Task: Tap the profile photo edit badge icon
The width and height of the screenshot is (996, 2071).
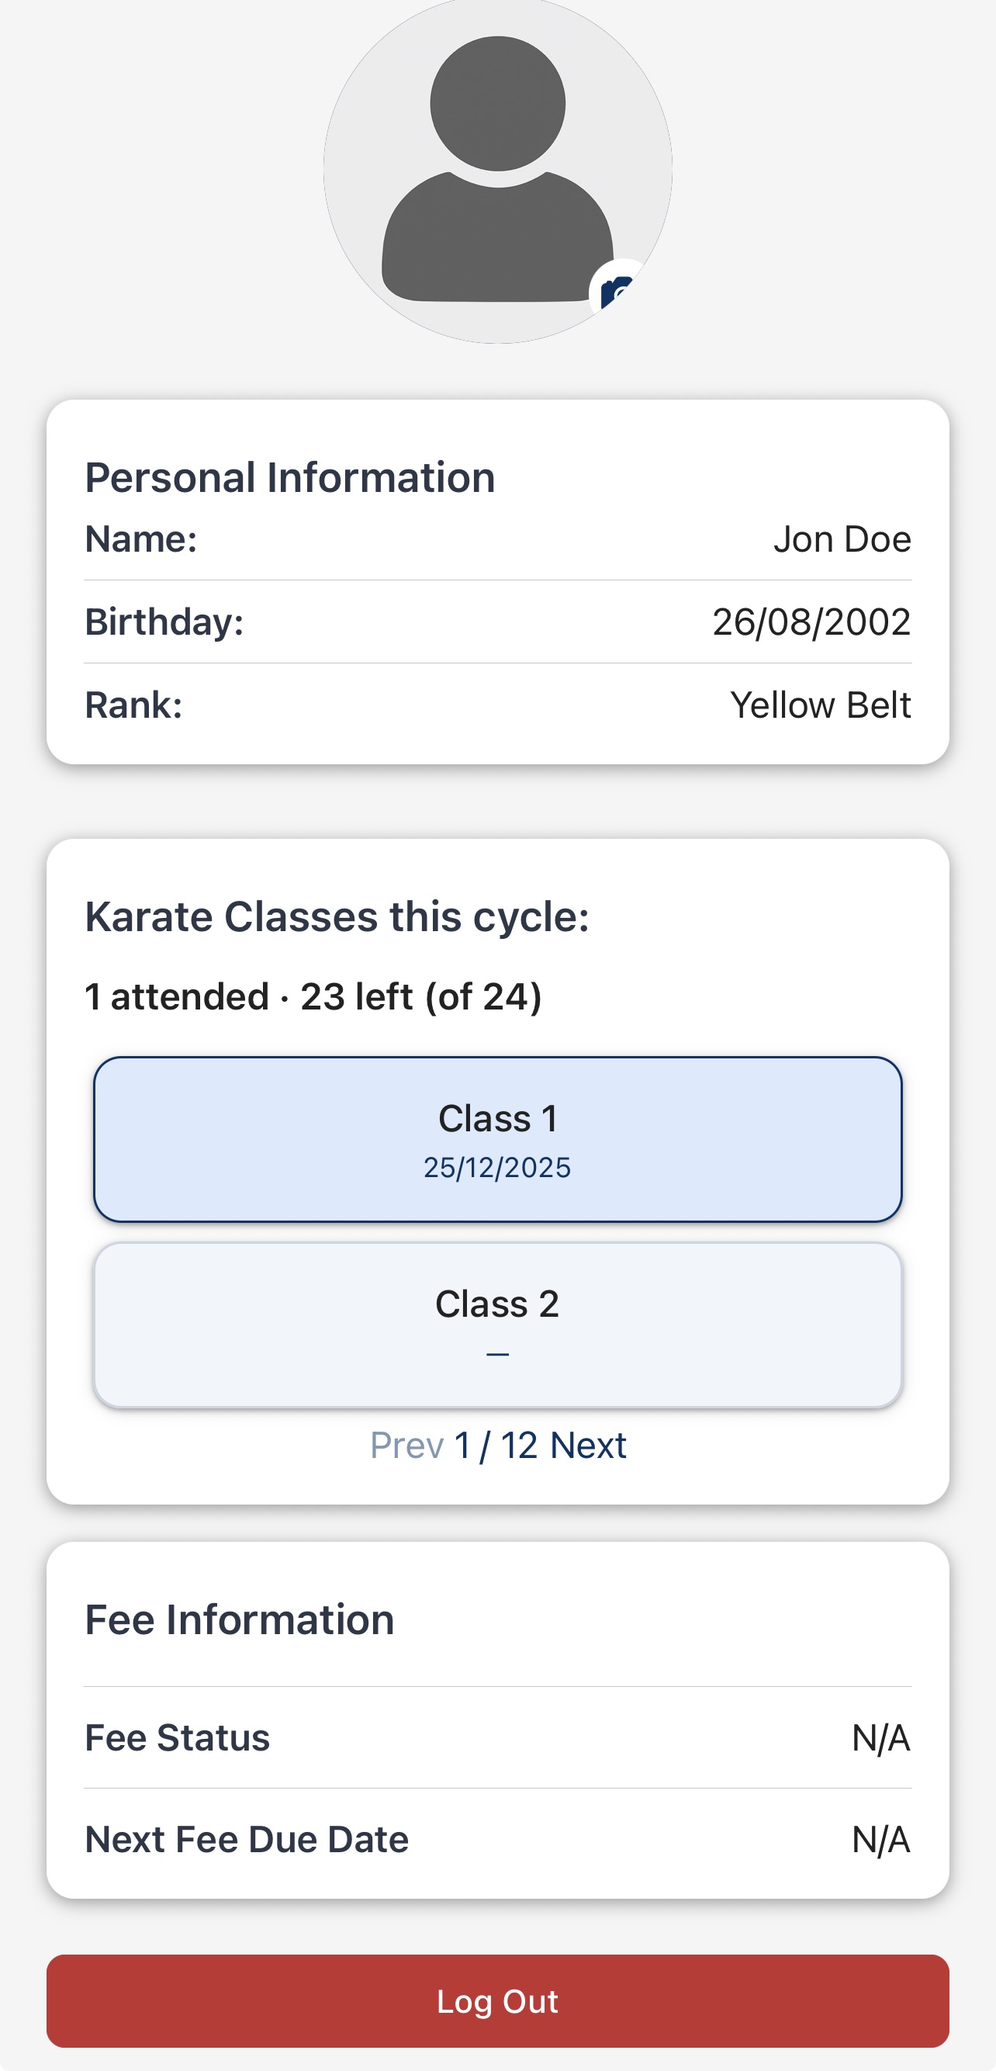Action: [619, 289]
